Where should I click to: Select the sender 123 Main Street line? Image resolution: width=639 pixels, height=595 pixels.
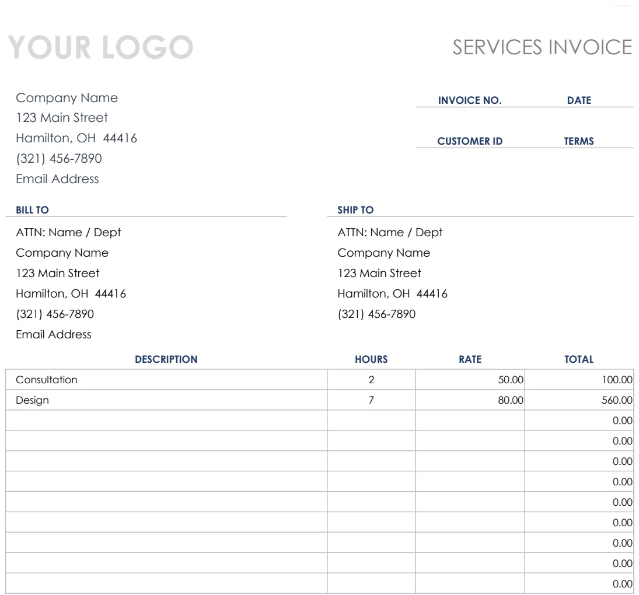point(62,118)
